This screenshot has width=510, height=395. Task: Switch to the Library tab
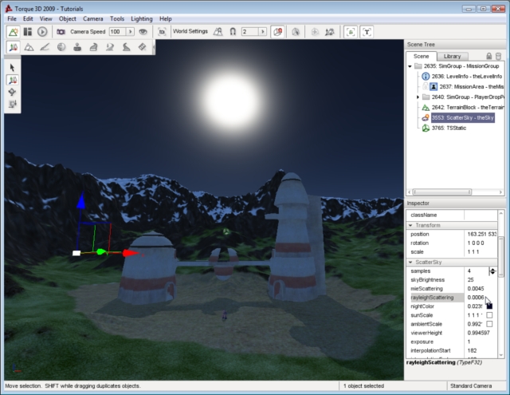pos(452,56)
